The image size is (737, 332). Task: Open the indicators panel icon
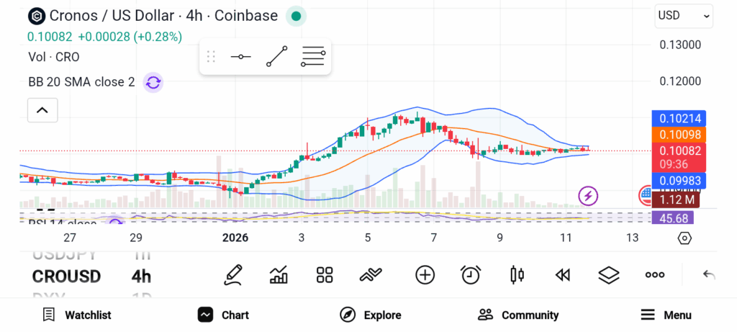279,274
